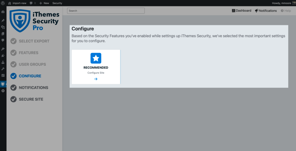Click the collapse menu play-circle icon

point(3,91)
